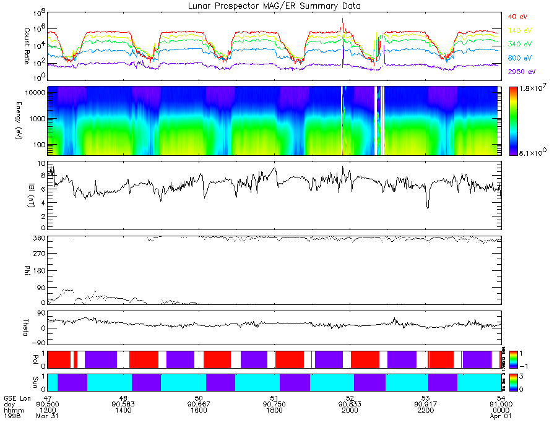Viewport: 557px width, 433px height.
Task: Click the Pol panel color scale bar
Action: click(x=513, y=359)
